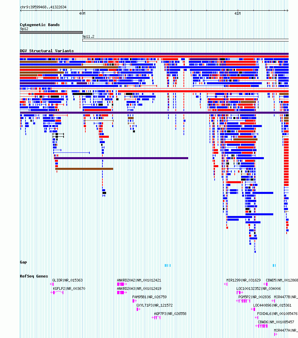This screenshot has height=338, width=298.
Task: Click the GXYLT1P3 gene glyph
Action: pyautogui.click(x=138, y=309)
